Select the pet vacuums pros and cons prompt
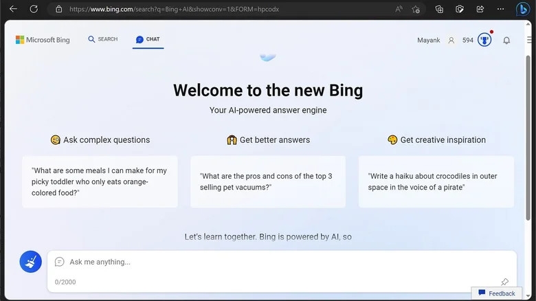The image size is (536, 301). 268,181
